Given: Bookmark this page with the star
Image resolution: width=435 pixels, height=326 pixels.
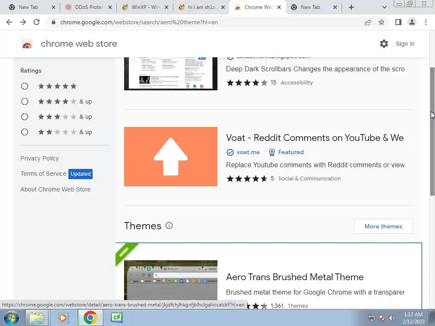Looking at the screenshot, I should click(x=381, y=22).
